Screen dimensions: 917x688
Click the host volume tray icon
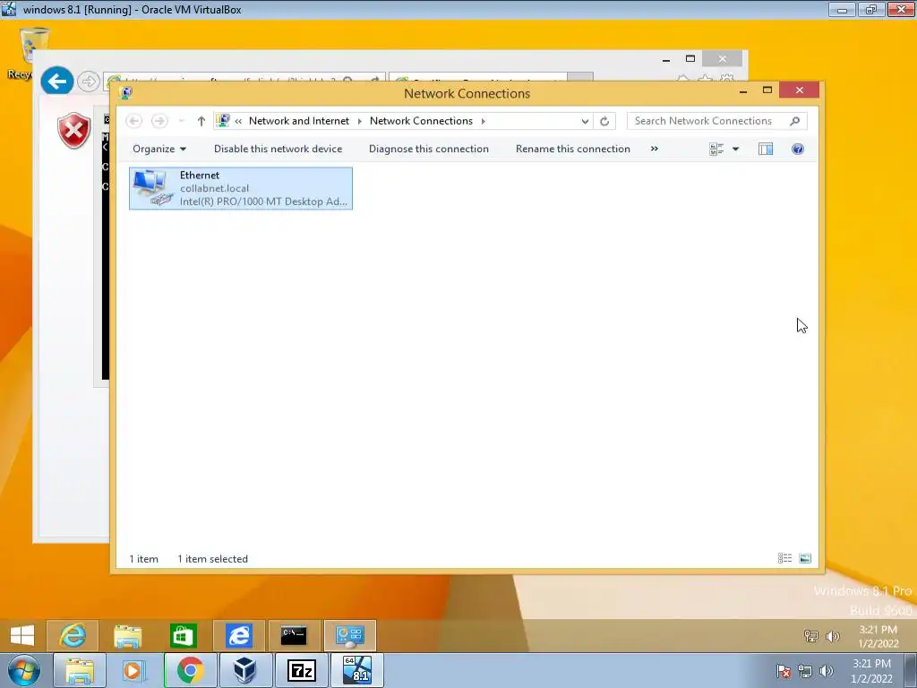[x=827, y=671]
